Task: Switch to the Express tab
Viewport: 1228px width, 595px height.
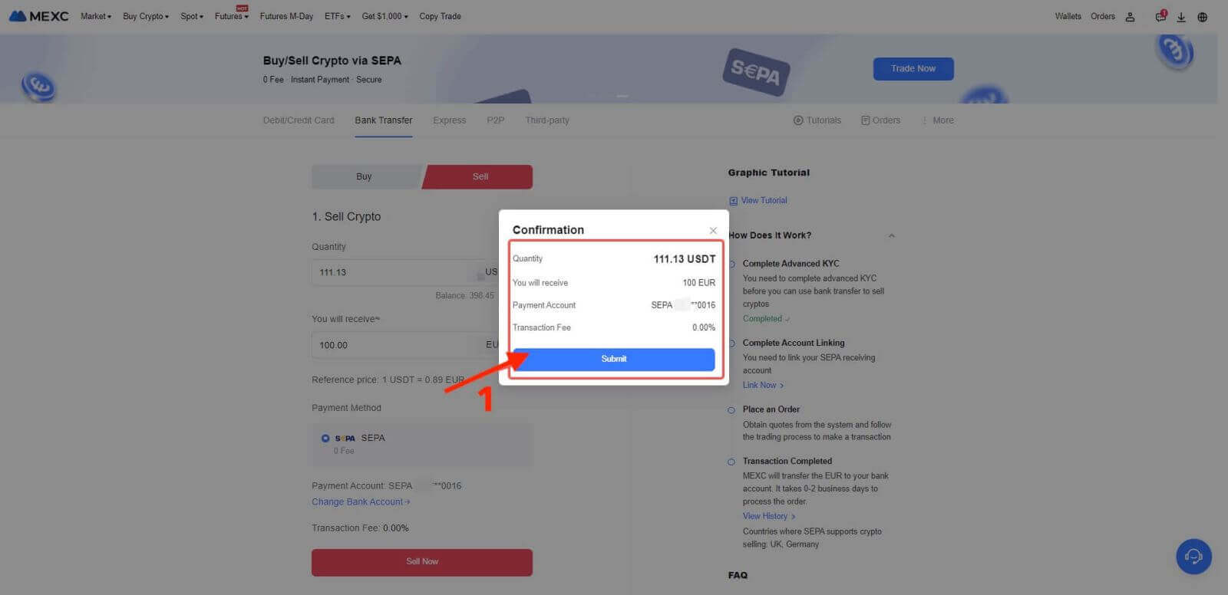Action: 450,120
